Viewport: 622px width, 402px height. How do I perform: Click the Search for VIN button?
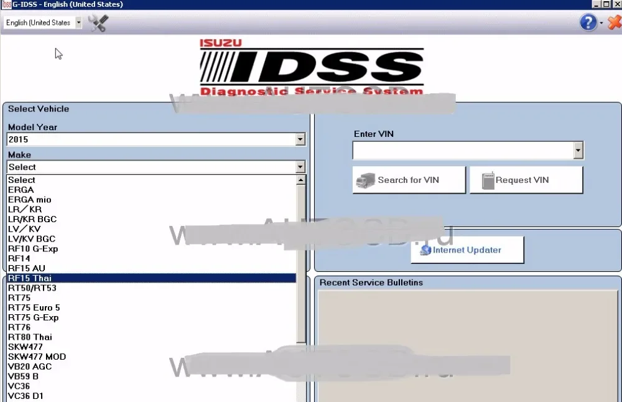point(409,180)
